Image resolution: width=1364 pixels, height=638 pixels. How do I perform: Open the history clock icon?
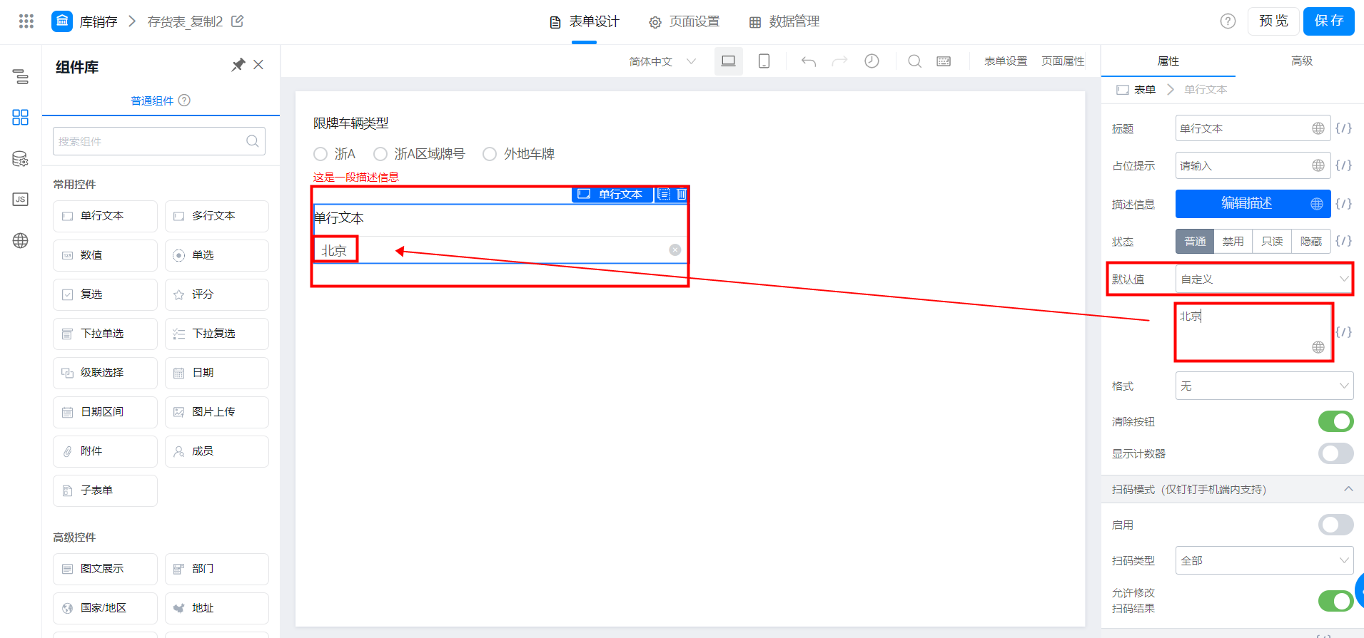[x=872, y=61]
